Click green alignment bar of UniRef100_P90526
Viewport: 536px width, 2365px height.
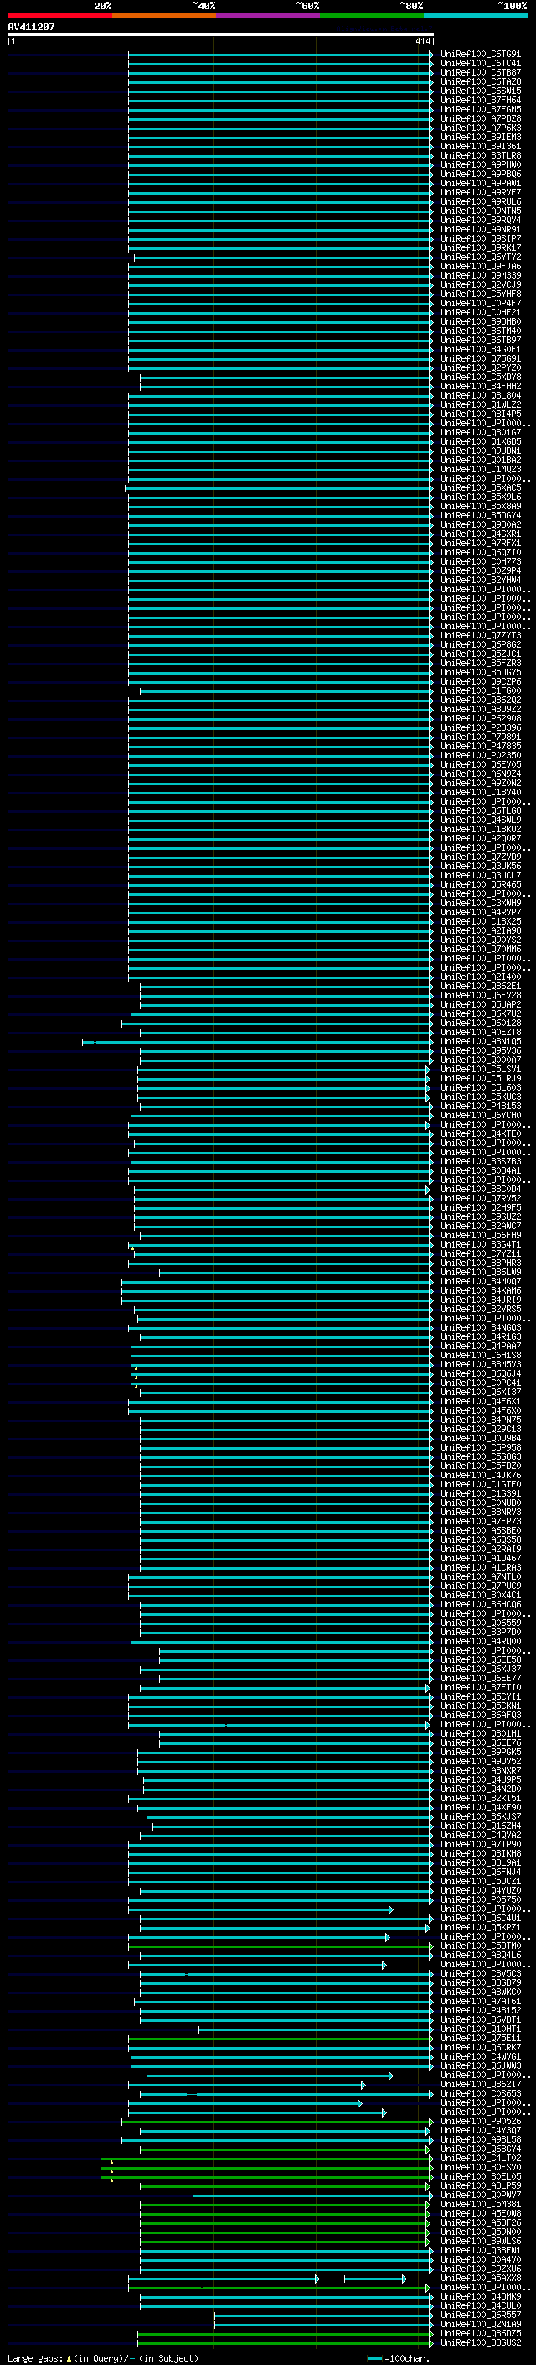276,2121
